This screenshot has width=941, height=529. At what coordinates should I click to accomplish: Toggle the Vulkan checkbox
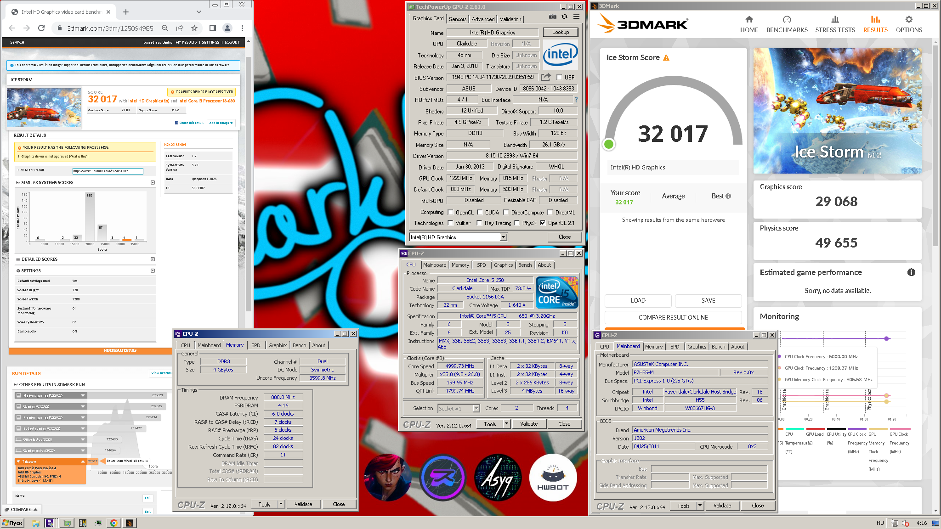click(x=450, y=223)
